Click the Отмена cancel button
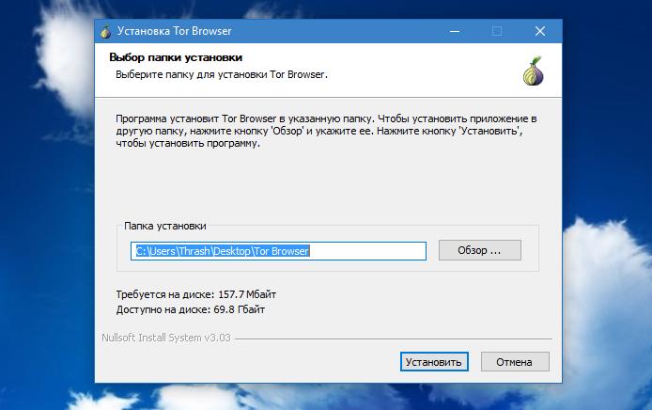The width and height of the screenshot is (652, 410). 515,362
